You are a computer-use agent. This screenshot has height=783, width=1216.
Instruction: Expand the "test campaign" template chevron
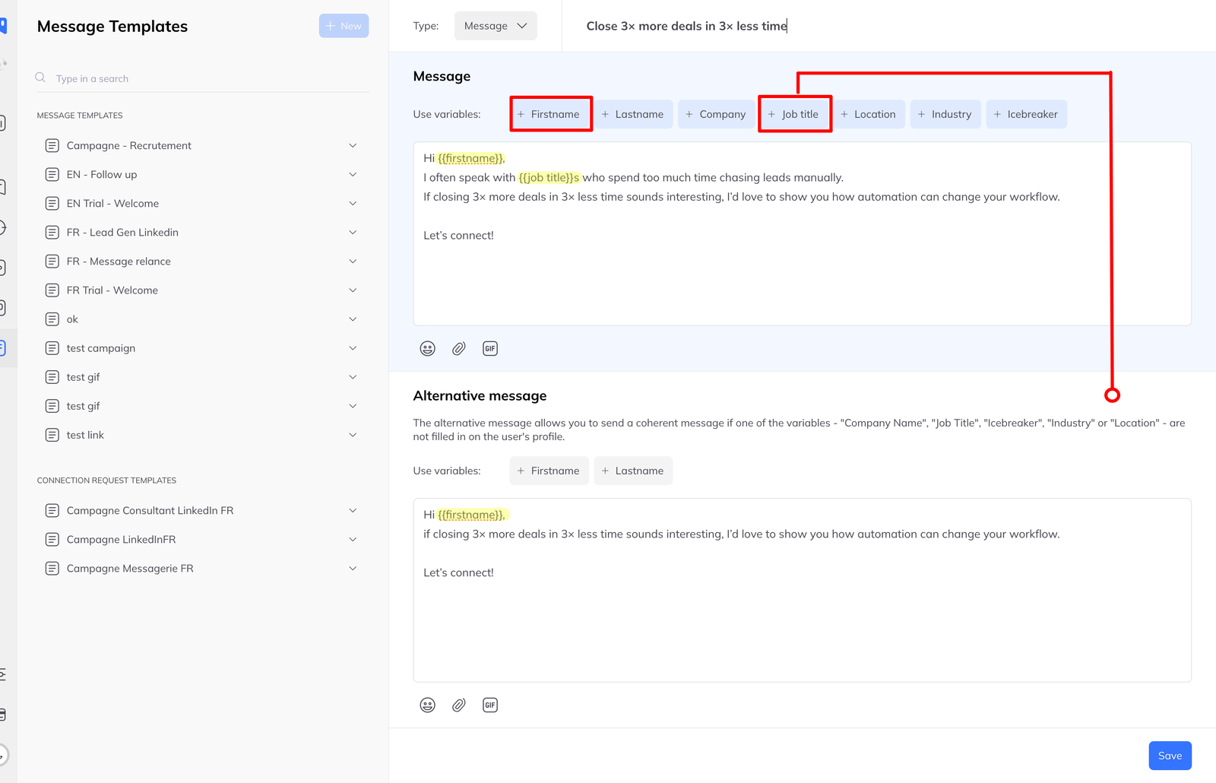[353, 348]
